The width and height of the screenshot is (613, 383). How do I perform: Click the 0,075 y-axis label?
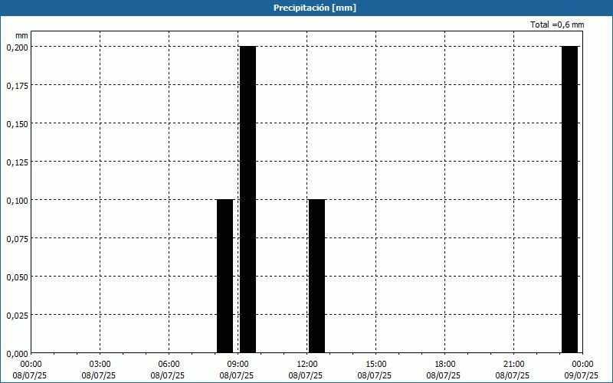tap(17, 238)
